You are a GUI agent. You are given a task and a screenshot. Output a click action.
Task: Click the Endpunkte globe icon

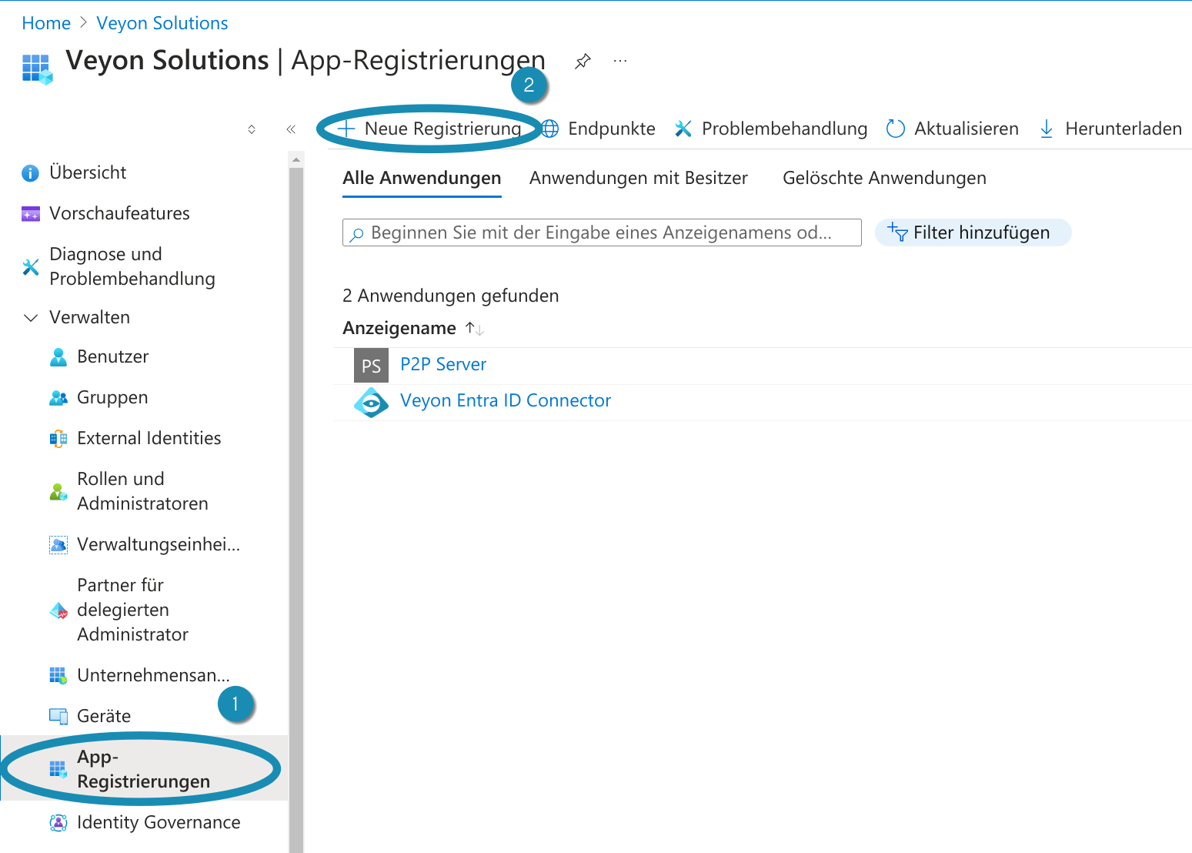[x=550, y=129]
